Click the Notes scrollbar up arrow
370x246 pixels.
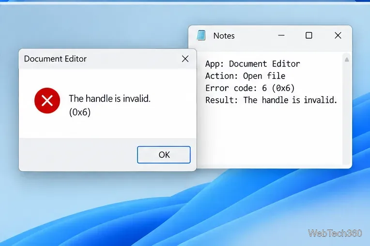click(347, 60)
